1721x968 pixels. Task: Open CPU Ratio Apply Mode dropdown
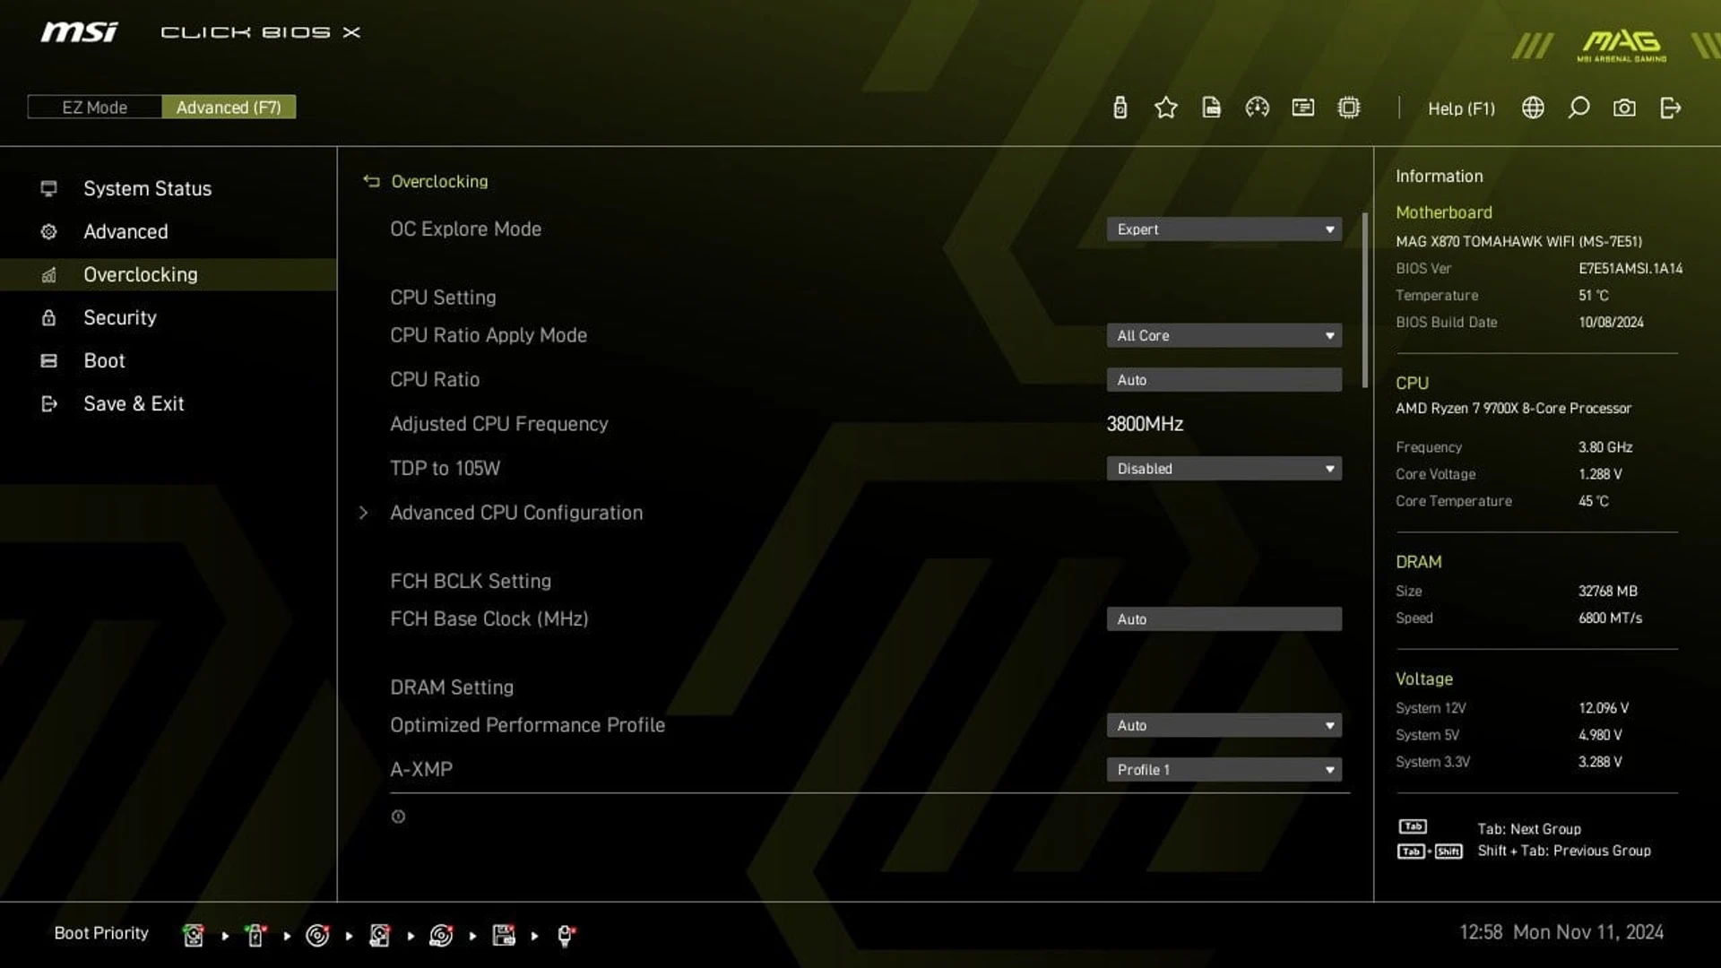point(1224,335)
